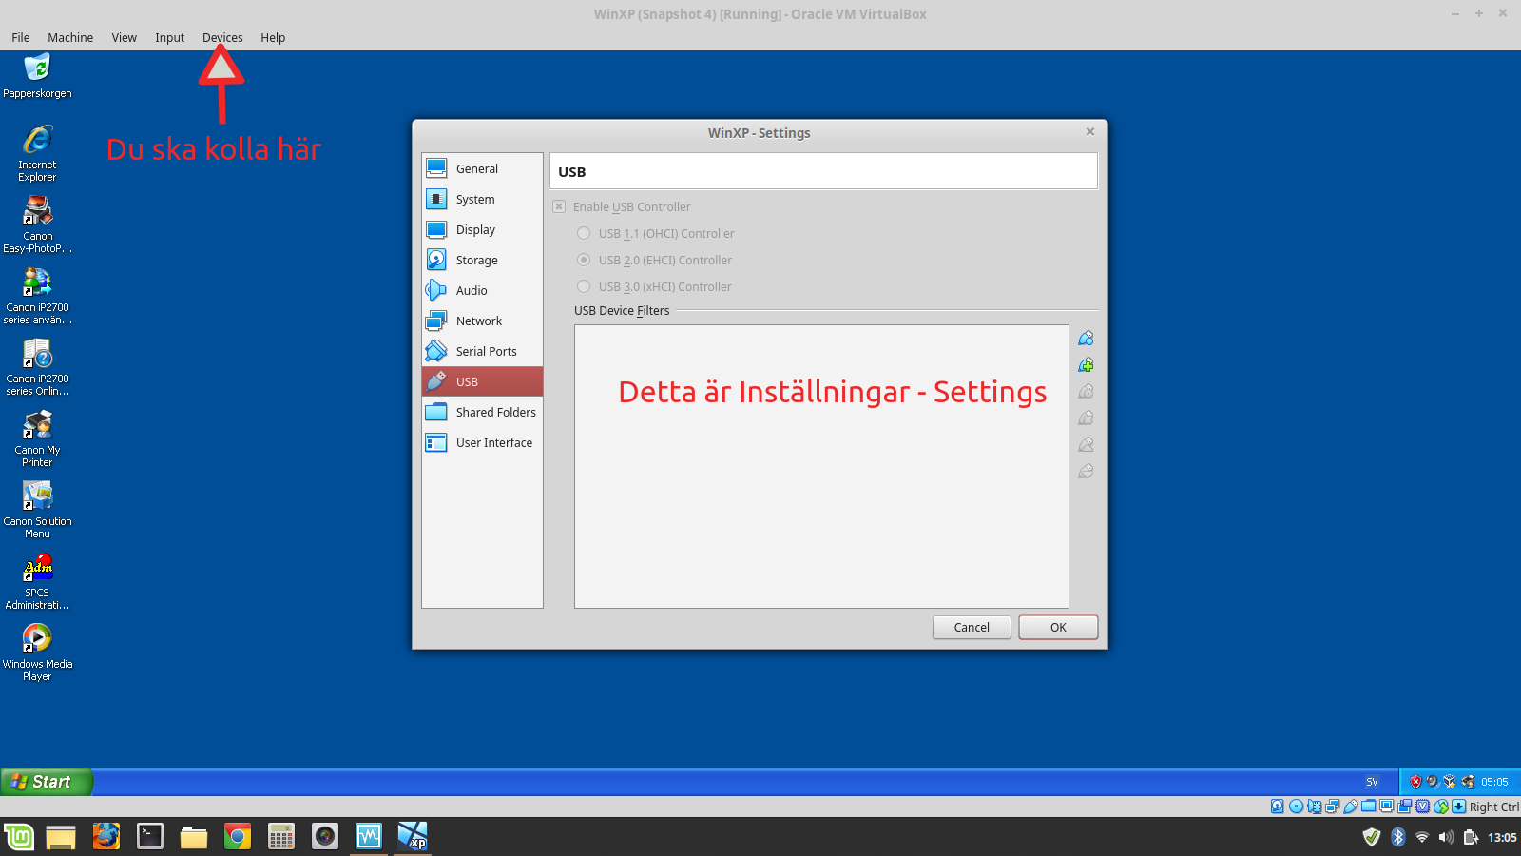Open terminal from the bottom panel
The height and width of the screenshot is (856, 1521).
pos(150,837)
